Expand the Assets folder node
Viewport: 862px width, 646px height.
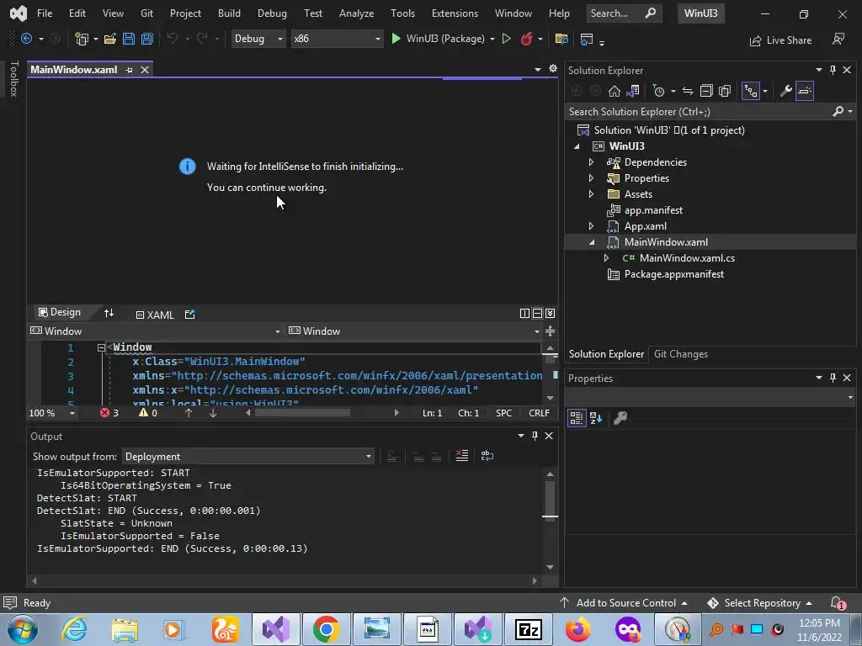click(591, 194)
